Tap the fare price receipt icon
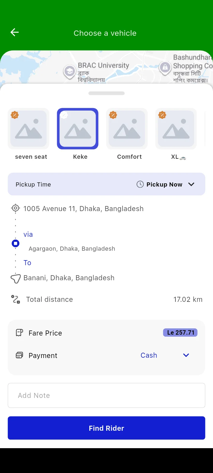 click(19, 333)
